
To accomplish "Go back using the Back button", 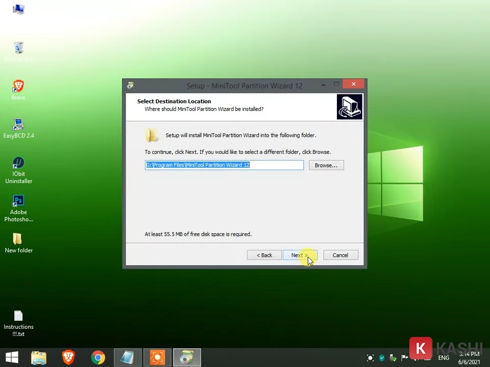I will [x=264, y=255].
